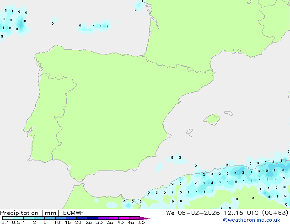The height and width of the screenshot is (224, 290).
Task: Click the '0.1' legend scale label
Action: point(5,222)
